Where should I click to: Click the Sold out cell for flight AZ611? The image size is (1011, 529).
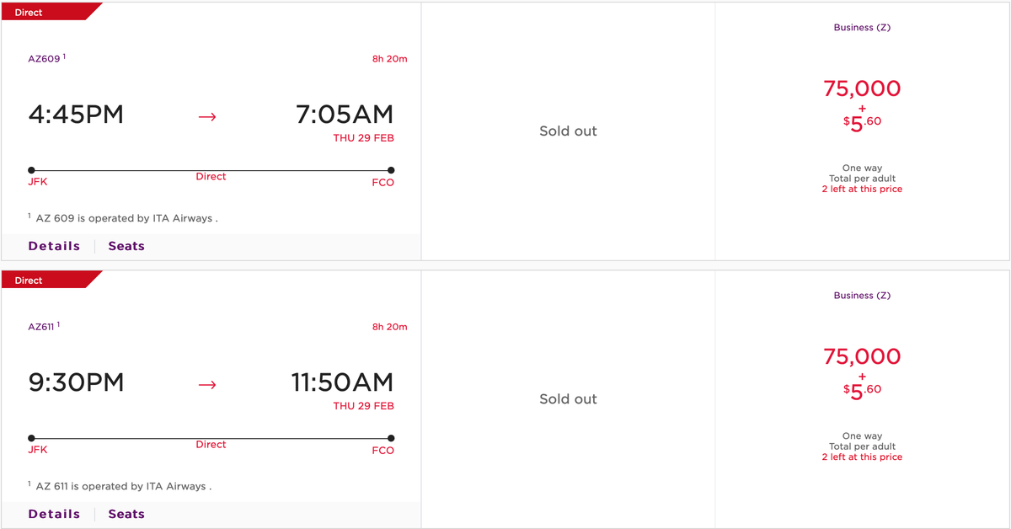(x=568, y=398)
